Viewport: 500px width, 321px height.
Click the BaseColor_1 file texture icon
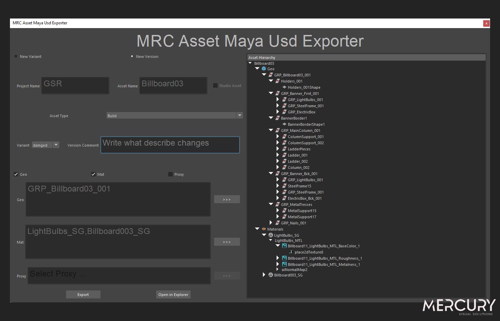[284, 246]
